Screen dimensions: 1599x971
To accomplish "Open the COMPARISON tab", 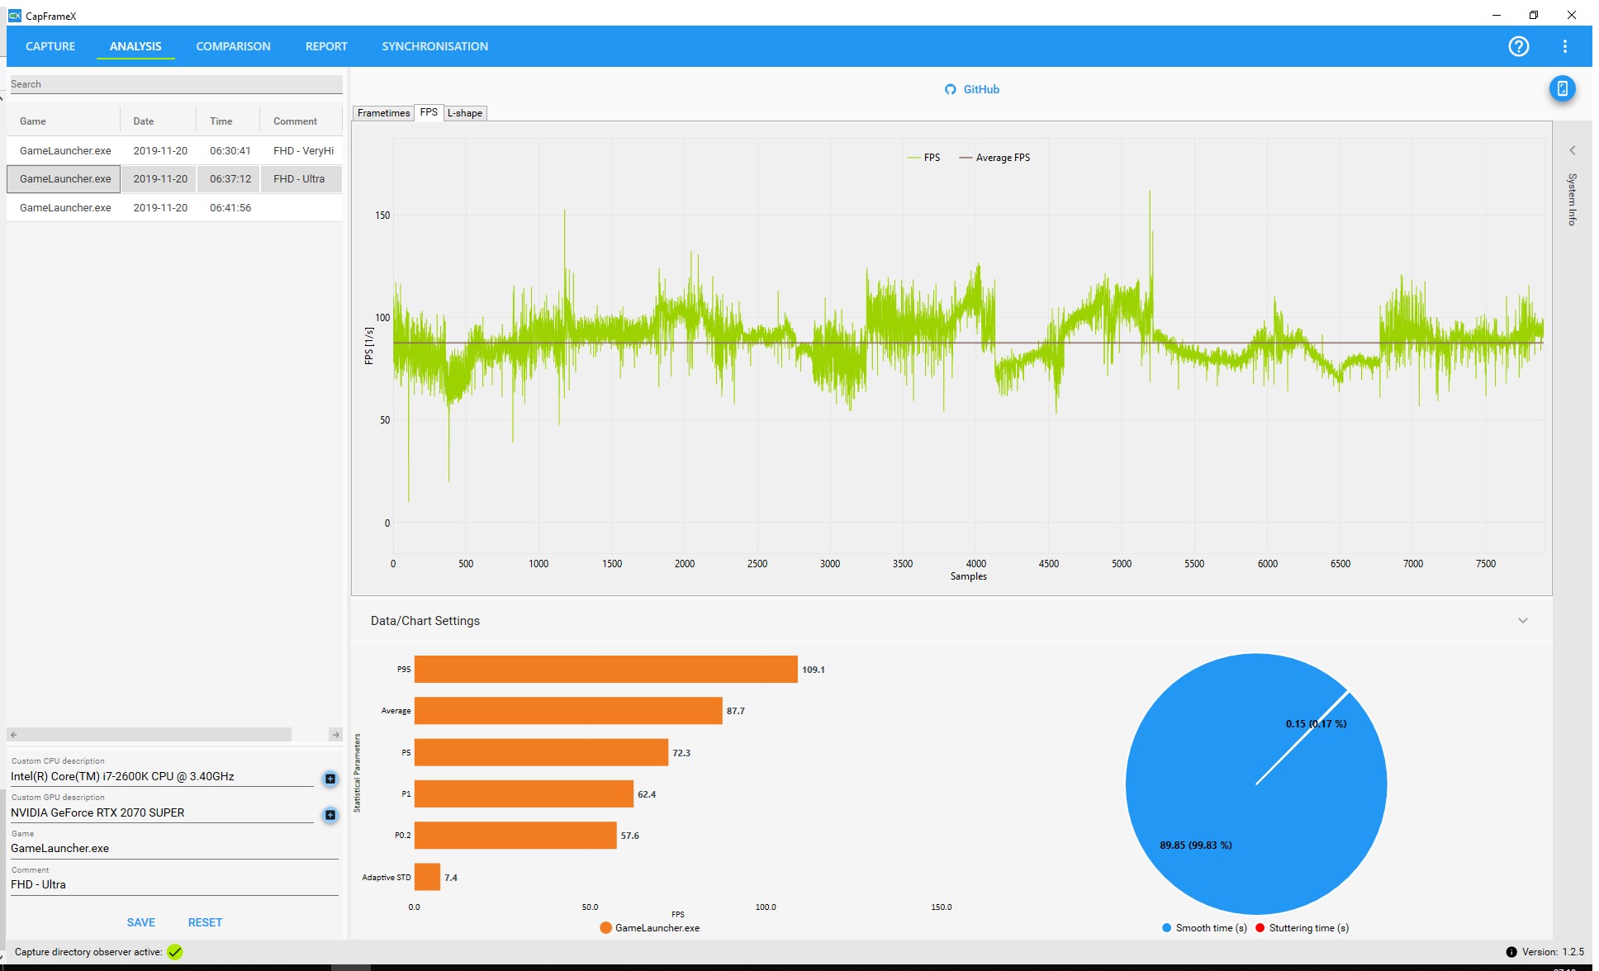I will coord(233,46).
